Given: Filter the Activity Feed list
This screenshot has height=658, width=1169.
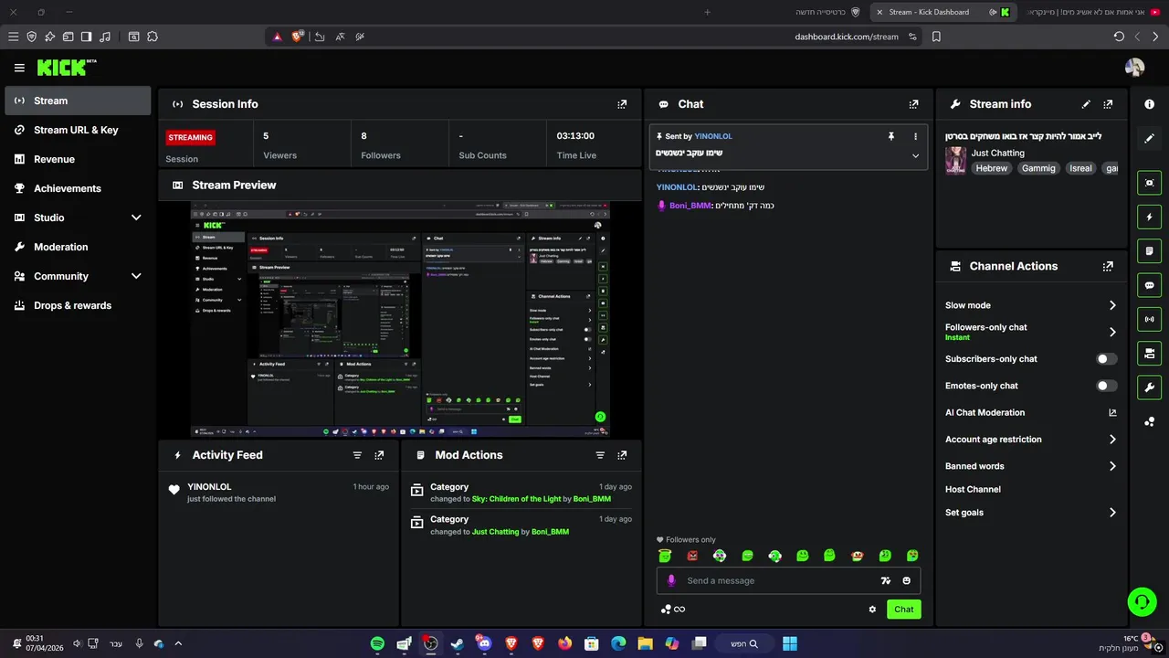Looking at the screenshot, I should (x=357, y=455).
